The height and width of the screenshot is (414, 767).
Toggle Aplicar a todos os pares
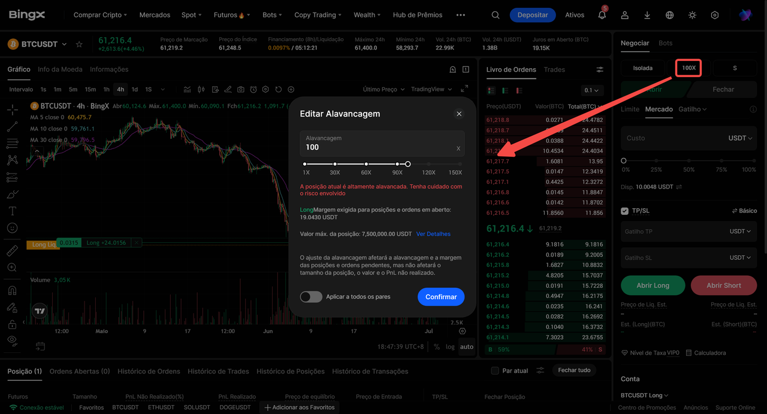tap(311, 297)
